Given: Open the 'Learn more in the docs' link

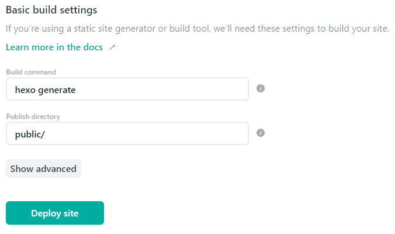Looking at the screenshot, I should tap(54, 47).
